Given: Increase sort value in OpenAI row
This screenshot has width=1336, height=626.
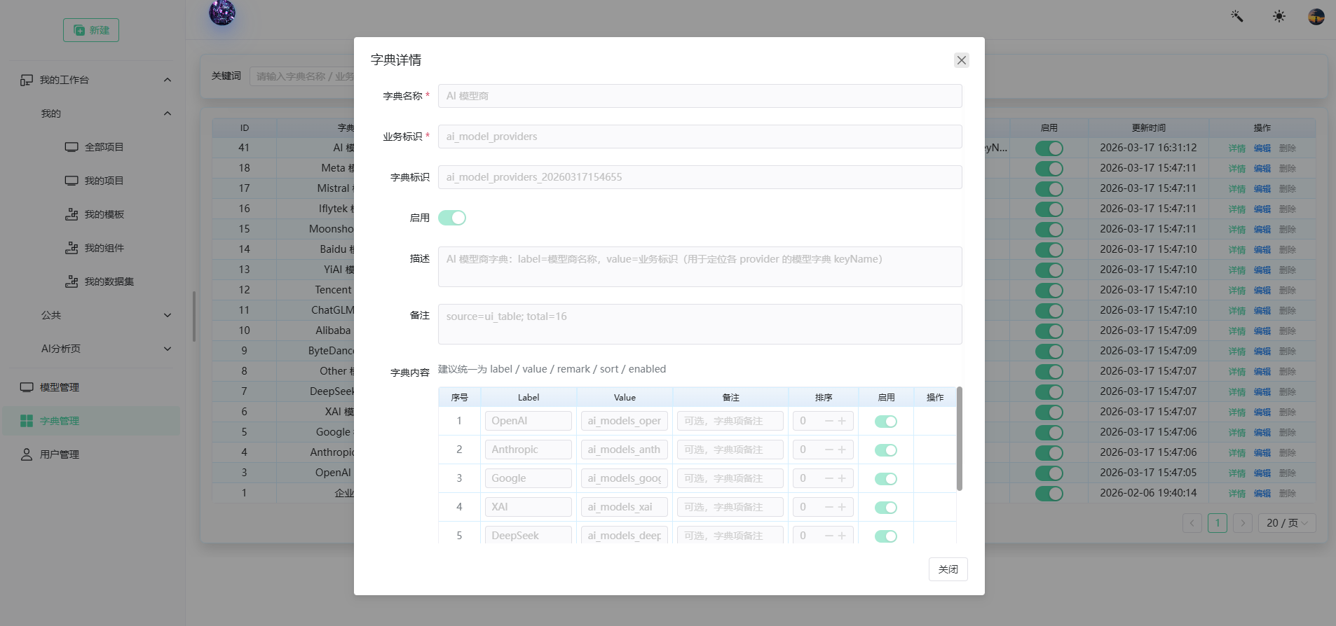Looking at the screenshot, I should (842, 421).
